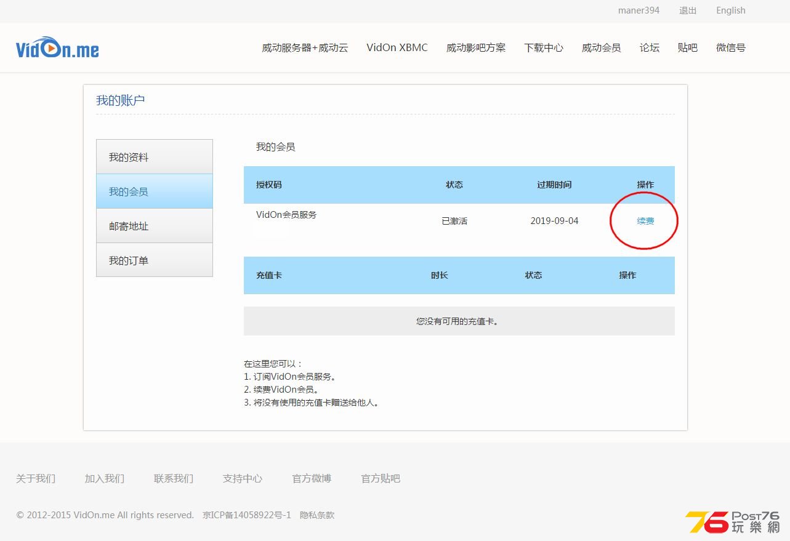Click 京ICP备14058922号-1 link
Image resolution: width=790 pixels, height=541 pixels.
247,515
